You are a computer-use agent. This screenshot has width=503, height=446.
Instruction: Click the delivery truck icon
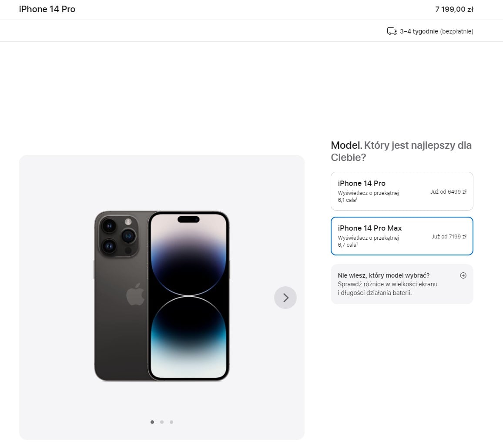pyautogui.click(x=392, y=31)
